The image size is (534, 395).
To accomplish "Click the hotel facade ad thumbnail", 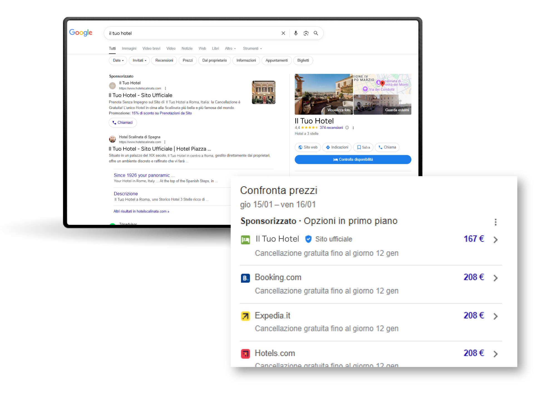I will [x=263, y=92].
